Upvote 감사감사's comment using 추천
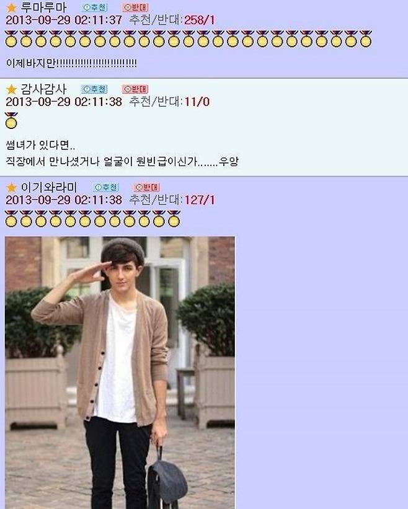This screenshot has height=509, width=408. [94, 89]
